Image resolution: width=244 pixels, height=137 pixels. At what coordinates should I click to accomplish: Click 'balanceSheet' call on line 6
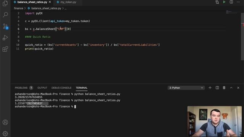45,29
